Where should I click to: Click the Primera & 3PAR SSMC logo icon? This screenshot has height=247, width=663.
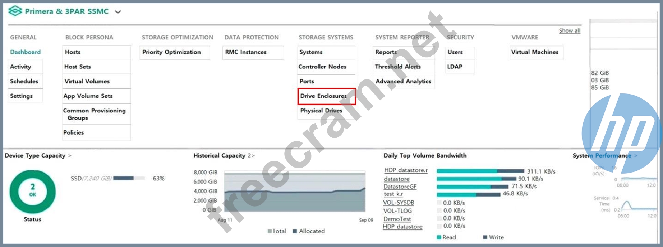click(15, 11)
